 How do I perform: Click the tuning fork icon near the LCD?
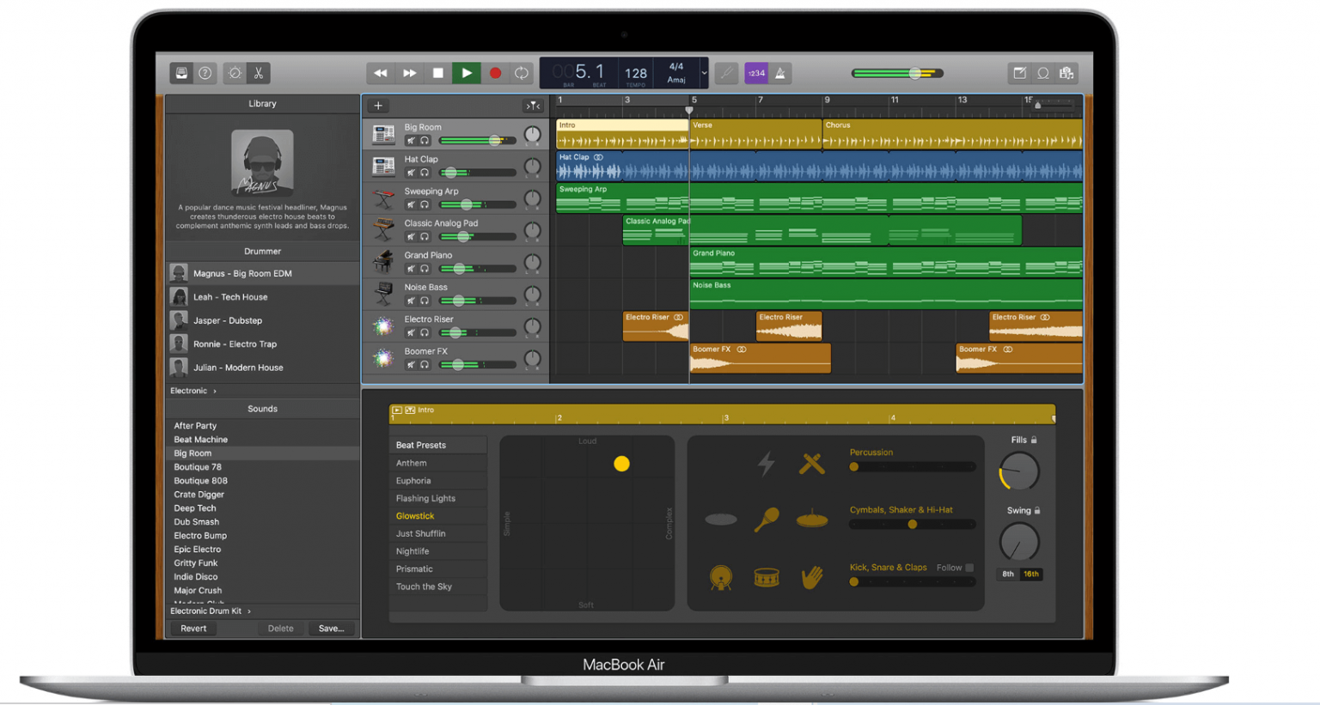tap(726, 73)
